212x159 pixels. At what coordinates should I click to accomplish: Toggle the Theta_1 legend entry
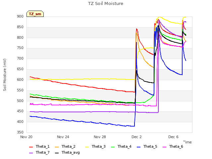click(39, 146)
